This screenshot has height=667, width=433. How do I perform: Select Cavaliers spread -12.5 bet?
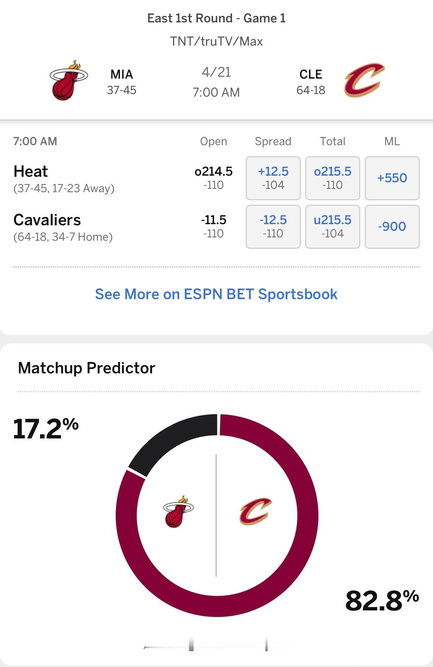tap(273, 227)
